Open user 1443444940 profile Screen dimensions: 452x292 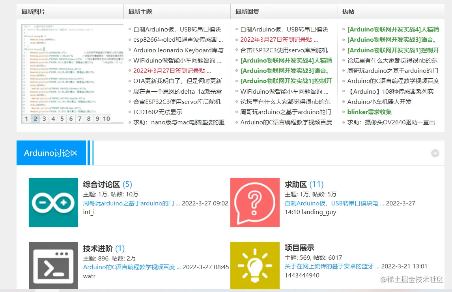point(302,275)
